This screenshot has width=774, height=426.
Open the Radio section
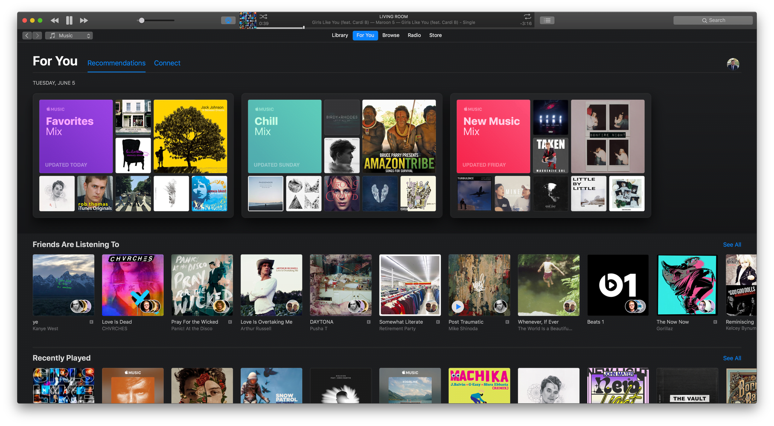pyautogui.click(x=413, y=35)
